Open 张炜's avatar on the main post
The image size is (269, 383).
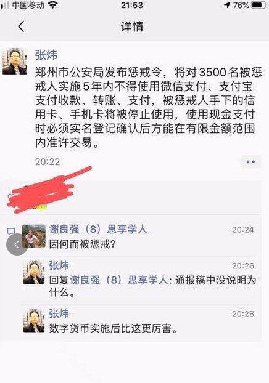(15, 61)
